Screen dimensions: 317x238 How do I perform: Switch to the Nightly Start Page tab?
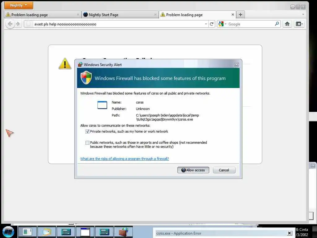pos(120,15)
